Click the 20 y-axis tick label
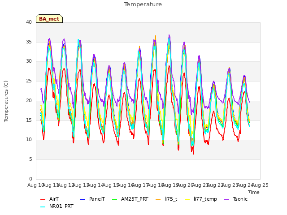This screenshot has width=287, height=215. click(x=29, y=100)
